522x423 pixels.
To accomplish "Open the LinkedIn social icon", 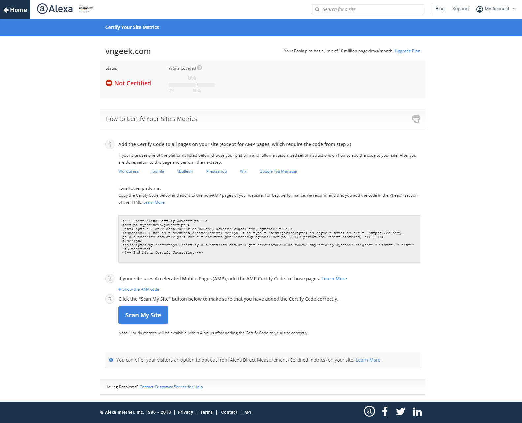I will coord(417,412).
